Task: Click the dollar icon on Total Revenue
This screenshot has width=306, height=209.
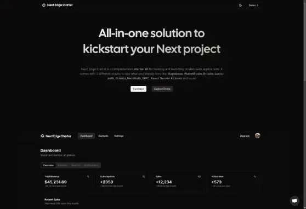Action: pos(88,177)
